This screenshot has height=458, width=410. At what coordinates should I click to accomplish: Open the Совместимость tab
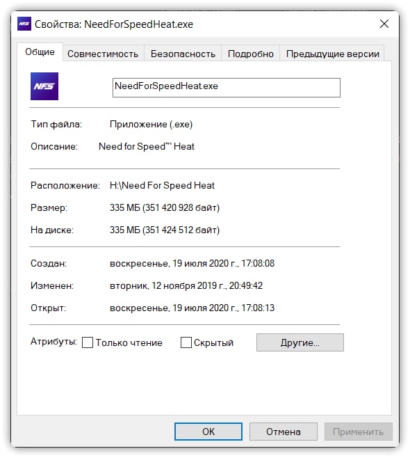pos(103,54)
